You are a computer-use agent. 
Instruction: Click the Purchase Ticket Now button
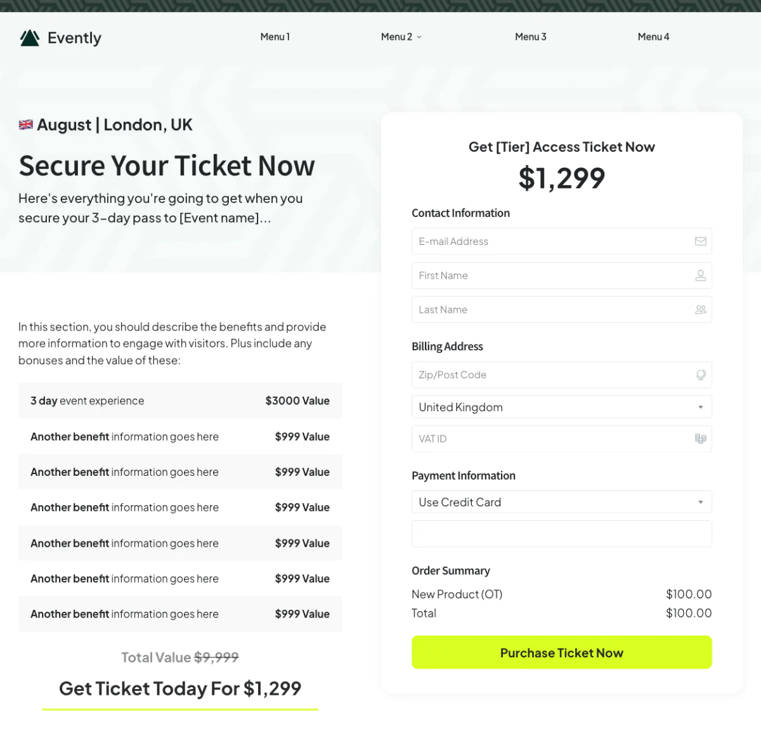562,652
